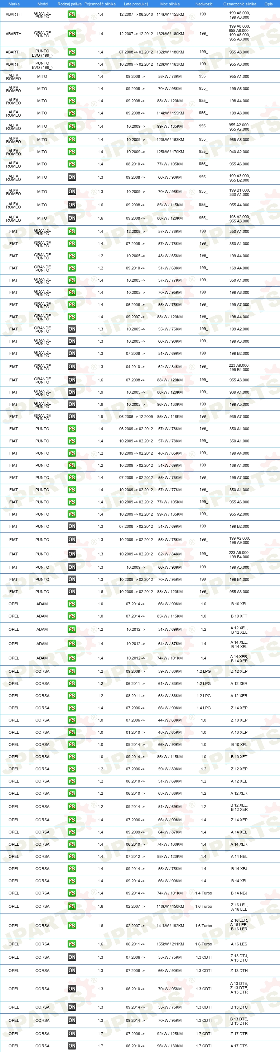Image resolution: width=280 pixels, height=1052 pixels.
Task: Click diesel ON icon for Corsa Z 17 DTR row
Action: click(x=72, y=1034)
